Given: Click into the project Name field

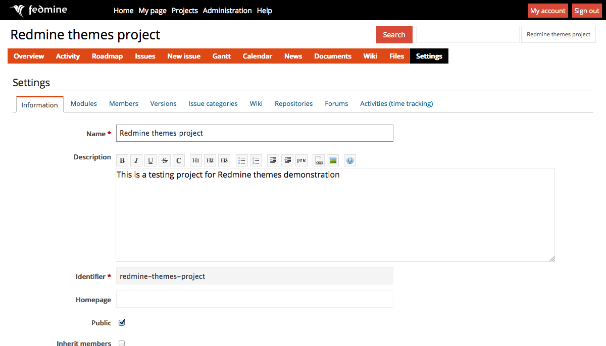Looking at the screenshot, I should 255,133.
